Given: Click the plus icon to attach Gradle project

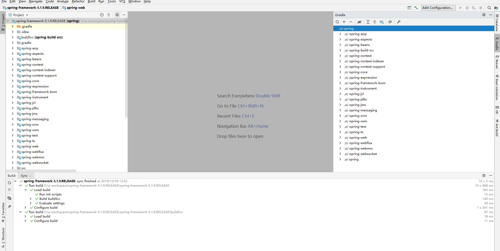Looking at the screenshot, I should [x=344, y=22].
